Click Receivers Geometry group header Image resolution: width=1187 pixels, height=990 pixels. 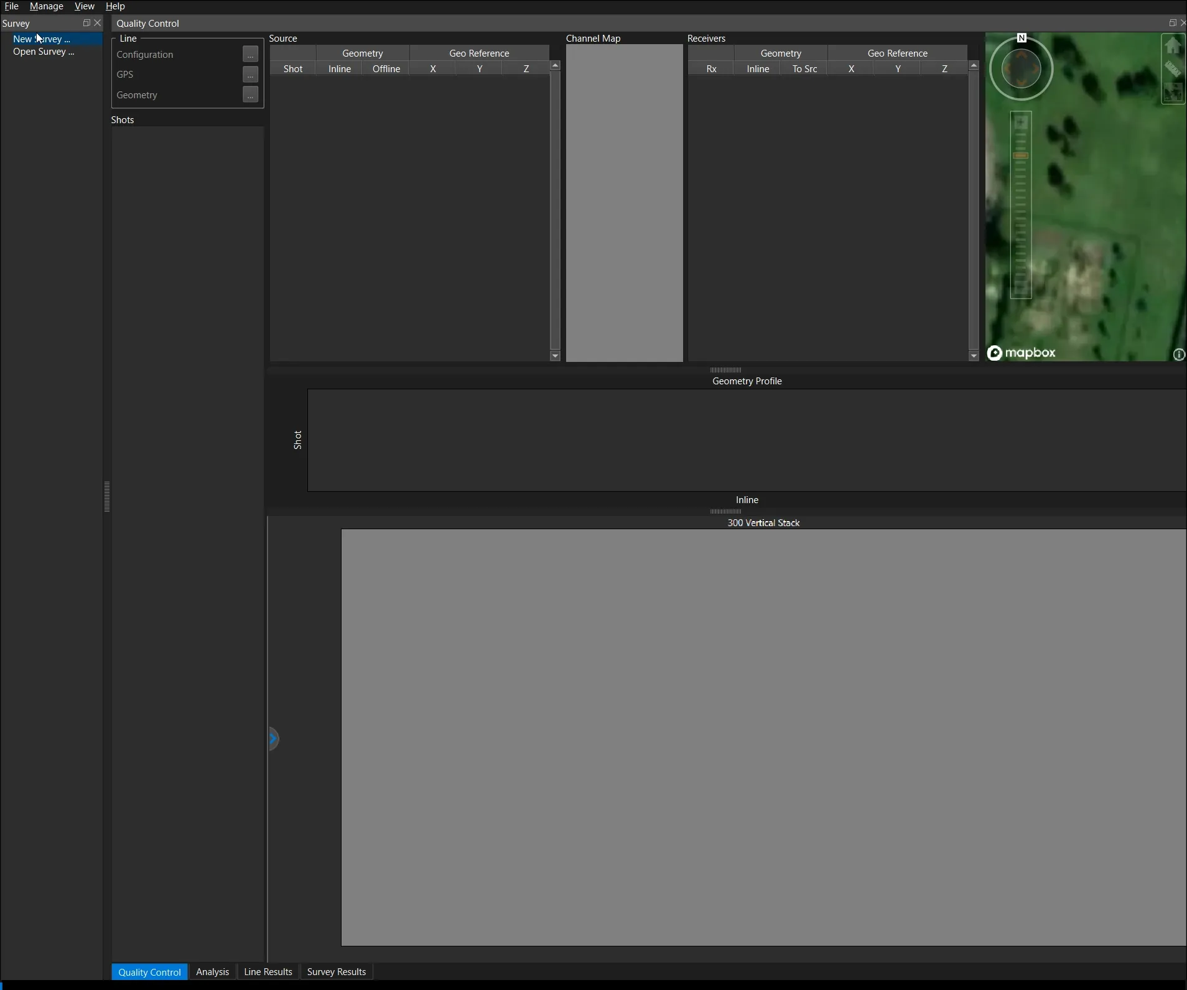(x=781, y=53)
